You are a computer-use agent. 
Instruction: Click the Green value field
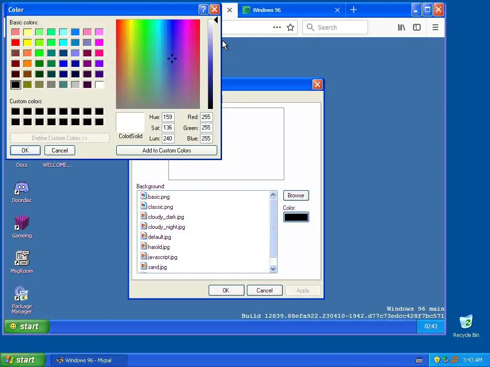206,128
